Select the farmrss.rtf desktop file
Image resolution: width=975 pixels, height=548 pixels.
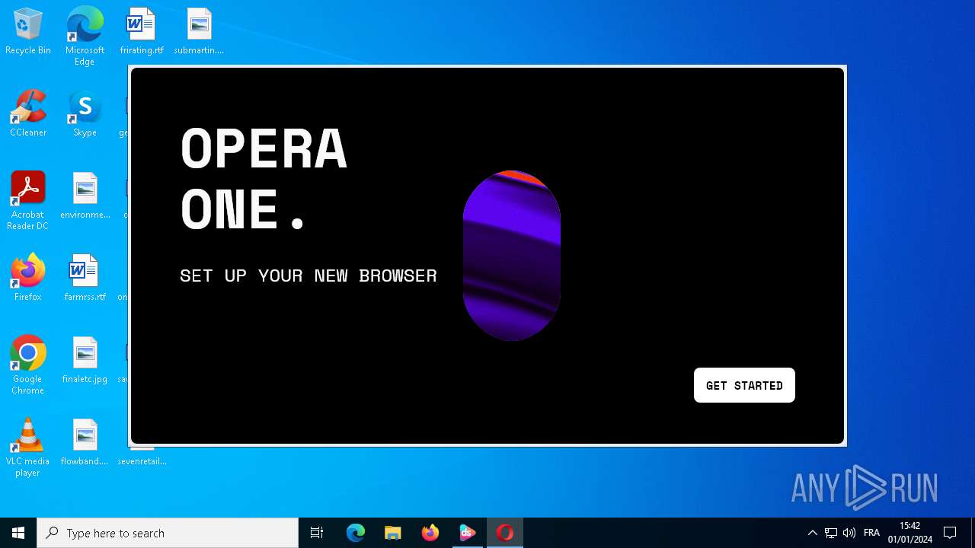[85, 279]
